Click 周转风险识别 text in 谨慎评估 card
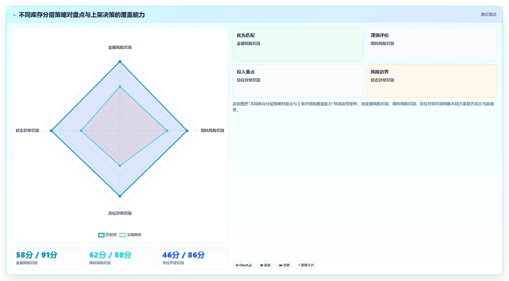Viewport: 509px width, 281px height. click(382, 43)
